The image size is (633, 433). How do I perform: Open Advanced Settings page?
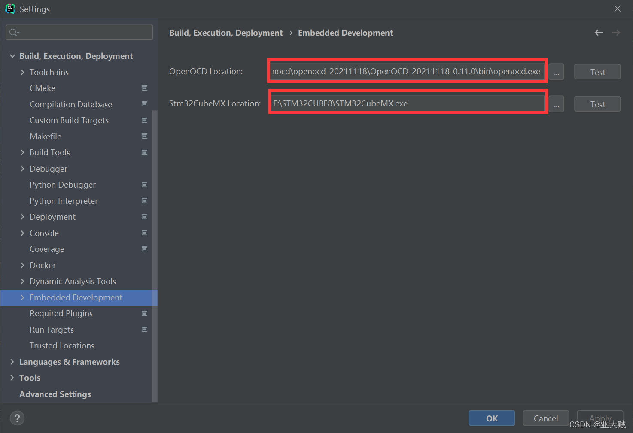tap(55, 394)
